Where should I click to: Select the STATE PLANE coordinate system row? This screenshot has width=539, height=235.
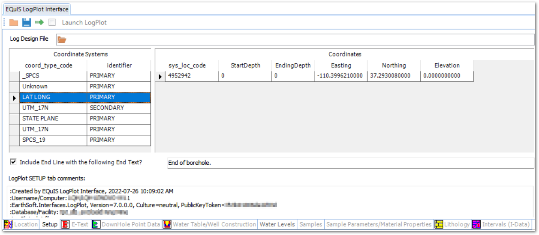tap(86, 119)
